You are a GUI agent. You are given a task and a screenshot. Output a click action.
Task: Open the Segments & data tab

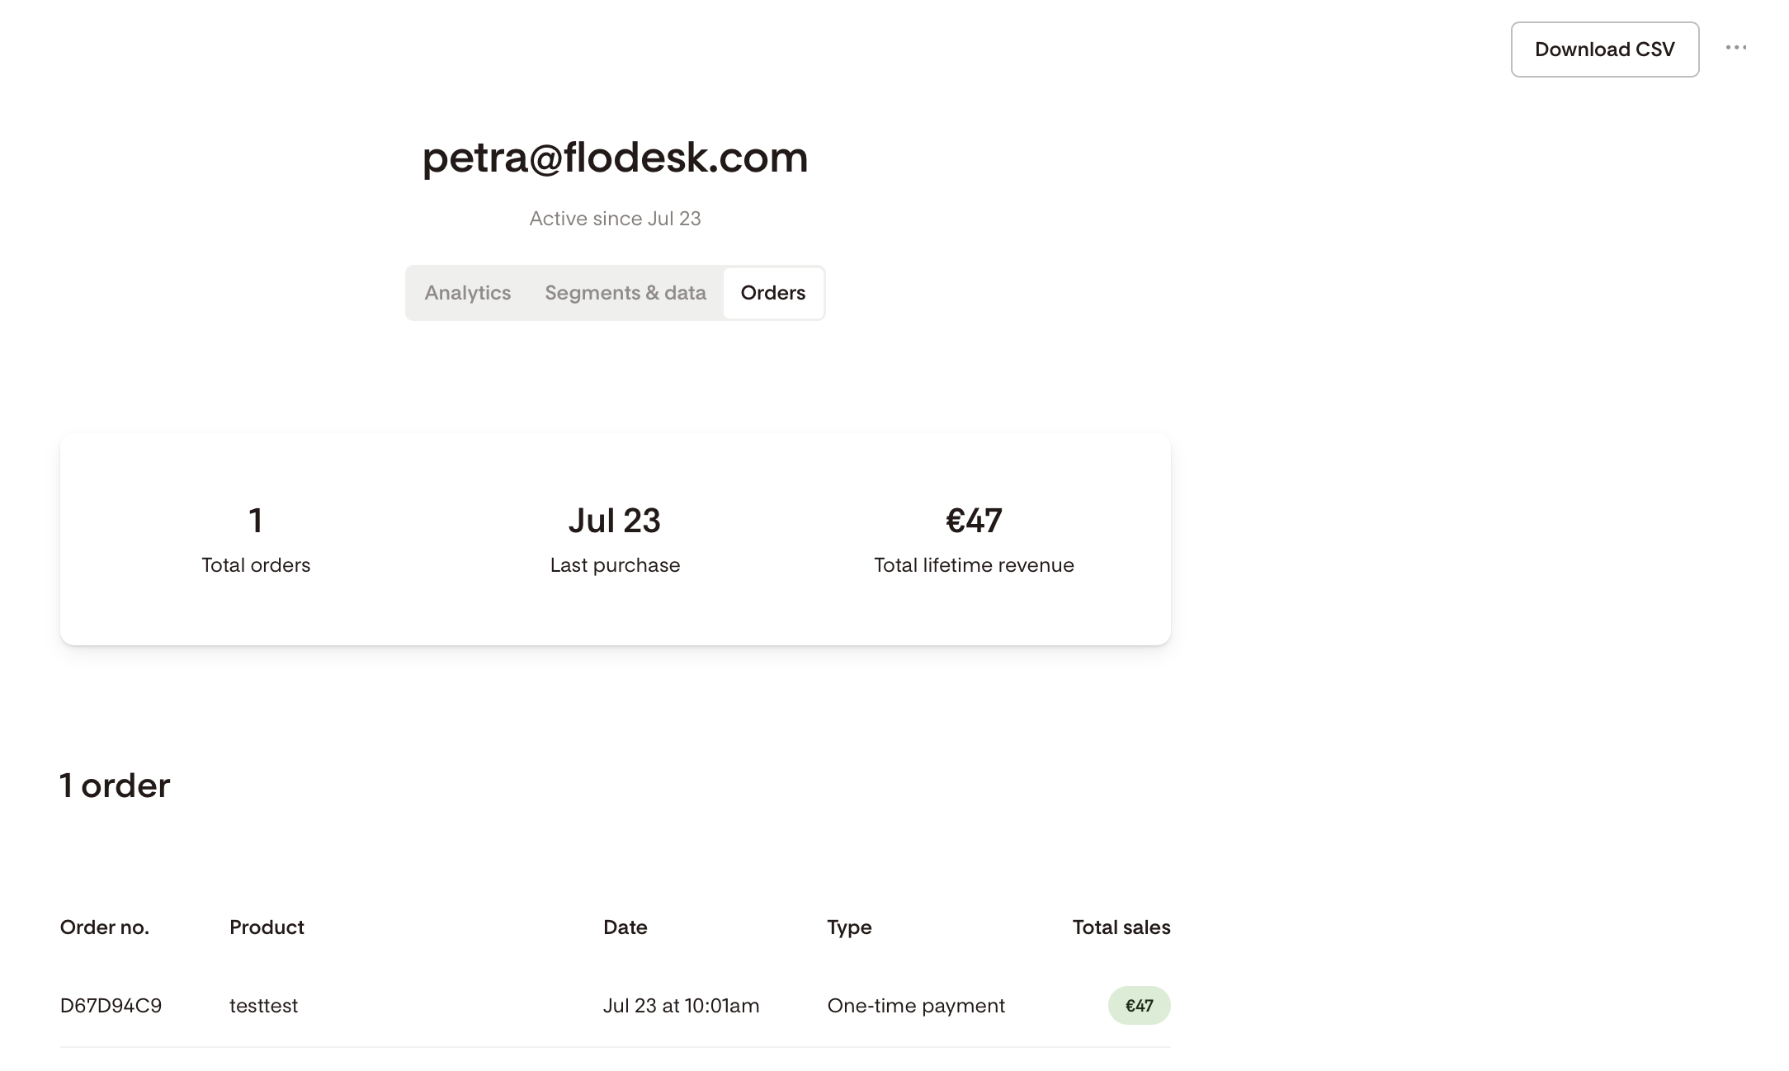(625, 293)
